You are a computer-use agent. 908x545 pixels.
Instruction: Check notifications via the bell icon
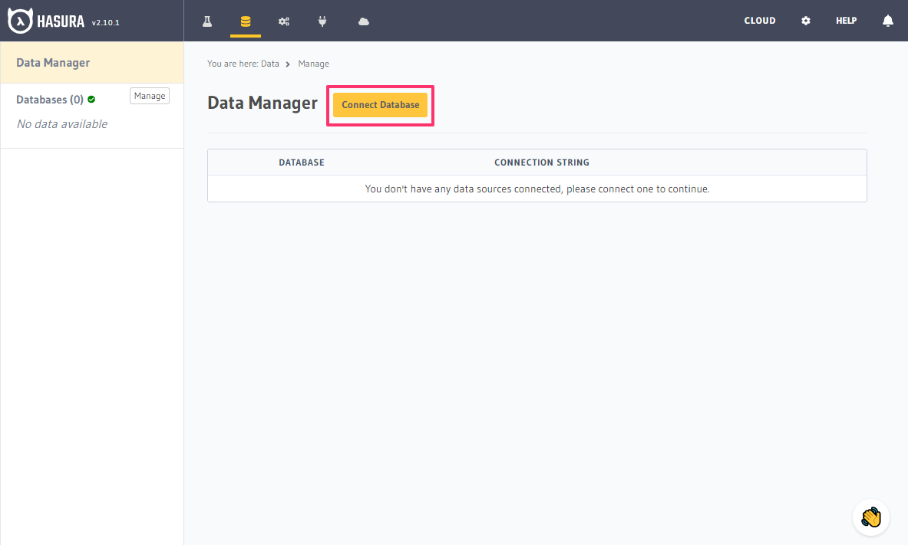point(887,21)
